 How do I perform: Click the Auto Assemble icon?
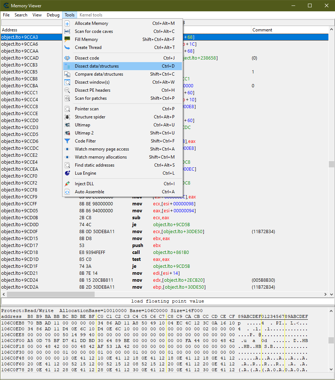[67, 192]
